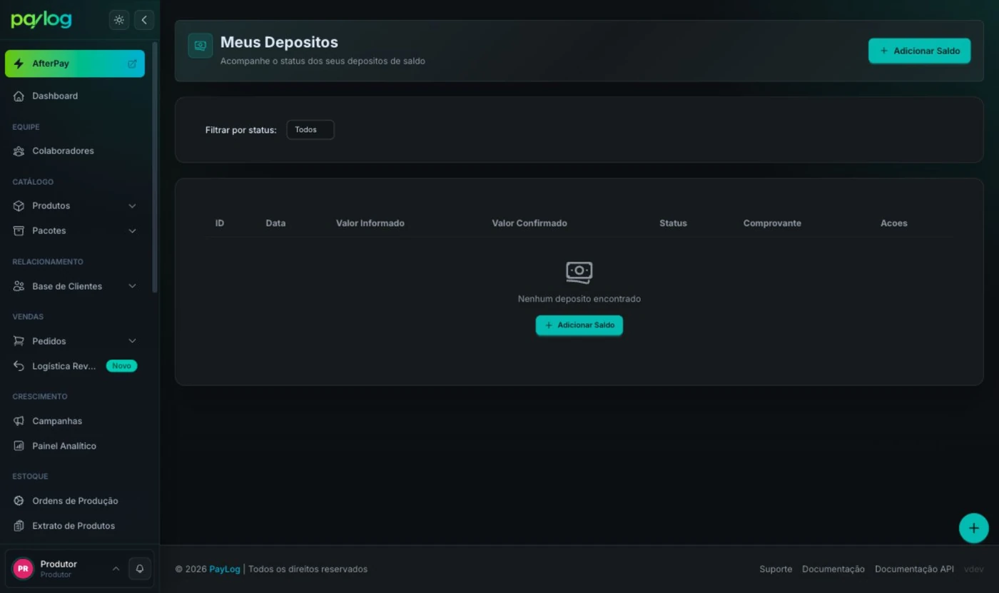Open notifications bell icon

[x=140, y=569]
